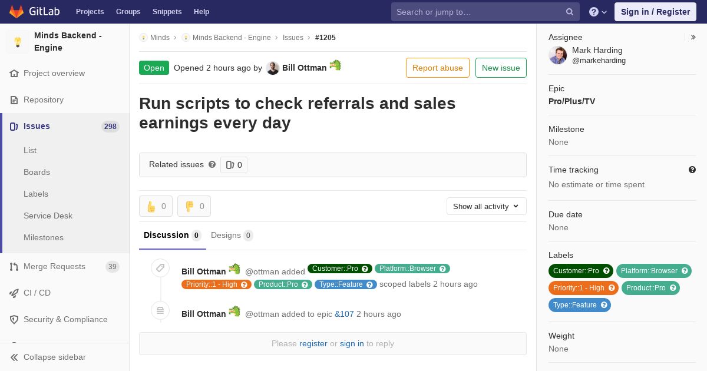Screen dimensions: 707x371
Task: Focus the Search or jump to field
Action: [x=485, y=12]
